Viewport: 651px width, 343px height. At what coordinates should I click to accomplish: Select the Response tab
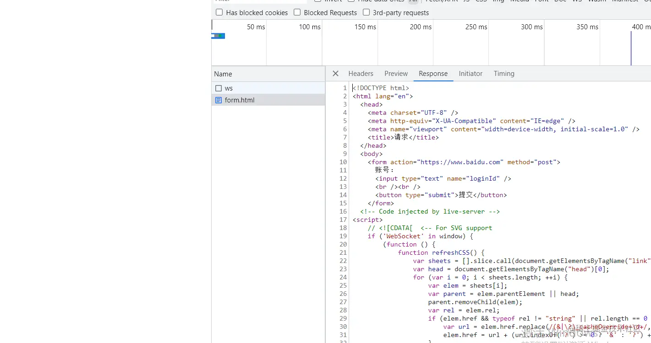[433, 74]
